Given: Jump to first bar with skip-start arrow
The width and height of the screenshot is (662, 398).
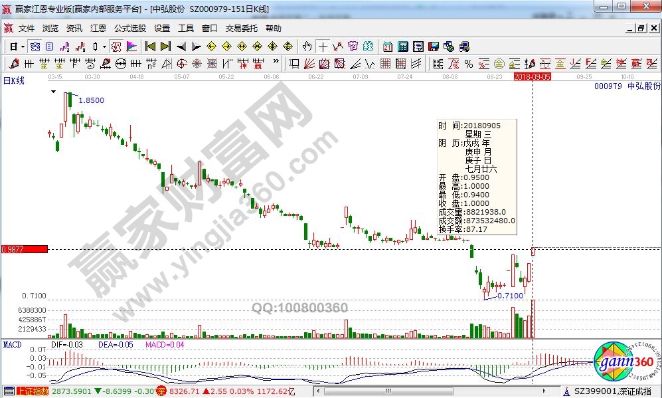Looking at the screenshot, I should 151,47.
